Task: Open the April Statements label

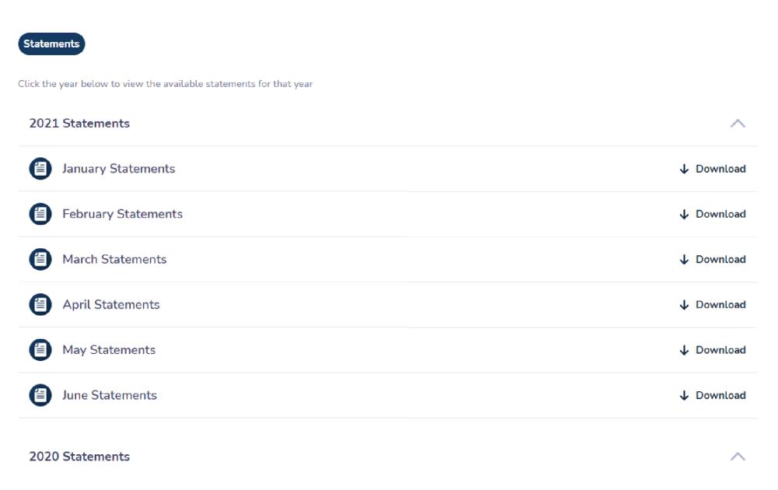Action: coord(110,304)
